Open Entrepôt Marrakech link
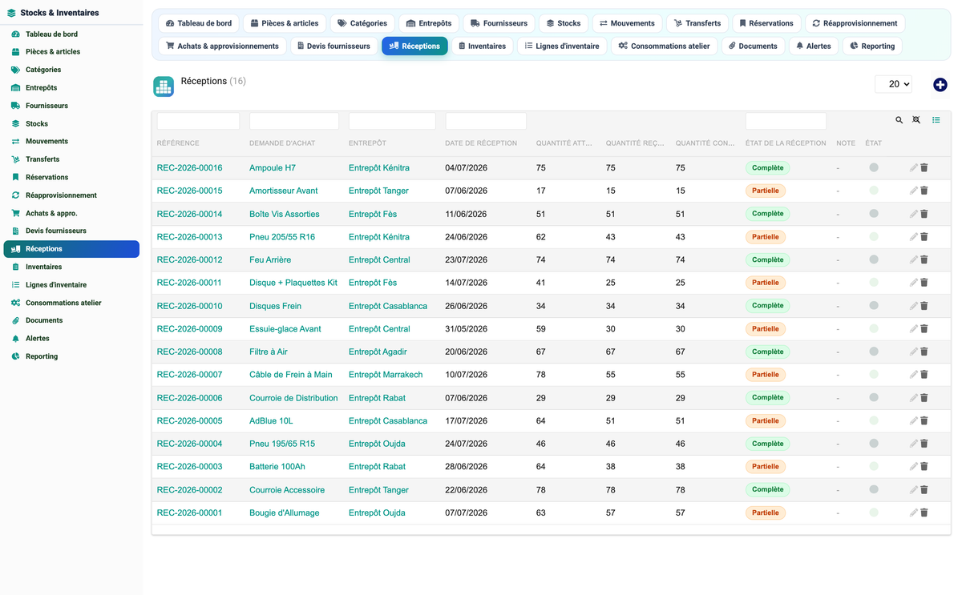The height and width of the screenshot is (595, 962). pyautogui.click(x=386, y=375)
